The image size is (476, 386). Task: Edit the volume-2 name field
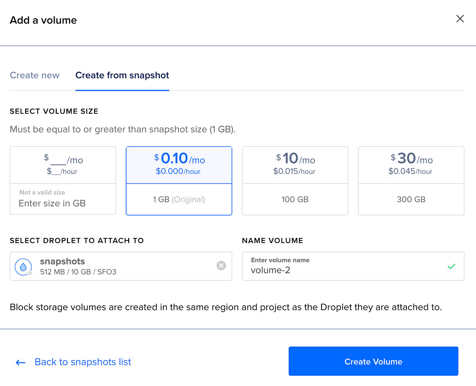pyautogui.click(x=343, y=270)
